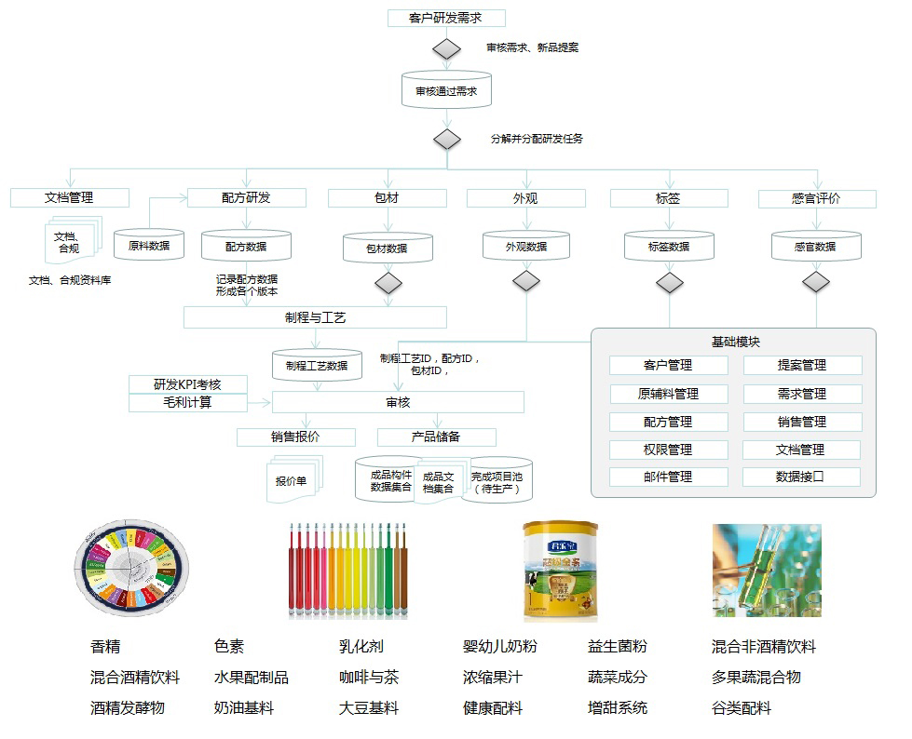Image resolution: width=912 pixels, height=739 pixels.
Task: Open 需求管理 module
Action: tap(803, 394)
